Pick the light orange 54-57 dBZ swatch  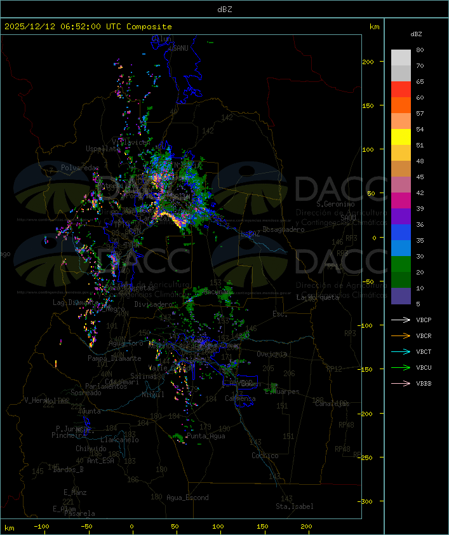tap(401, 121)
